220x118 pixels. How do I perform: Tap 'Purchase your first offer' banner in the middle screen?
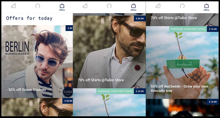(x=115, y=91)
